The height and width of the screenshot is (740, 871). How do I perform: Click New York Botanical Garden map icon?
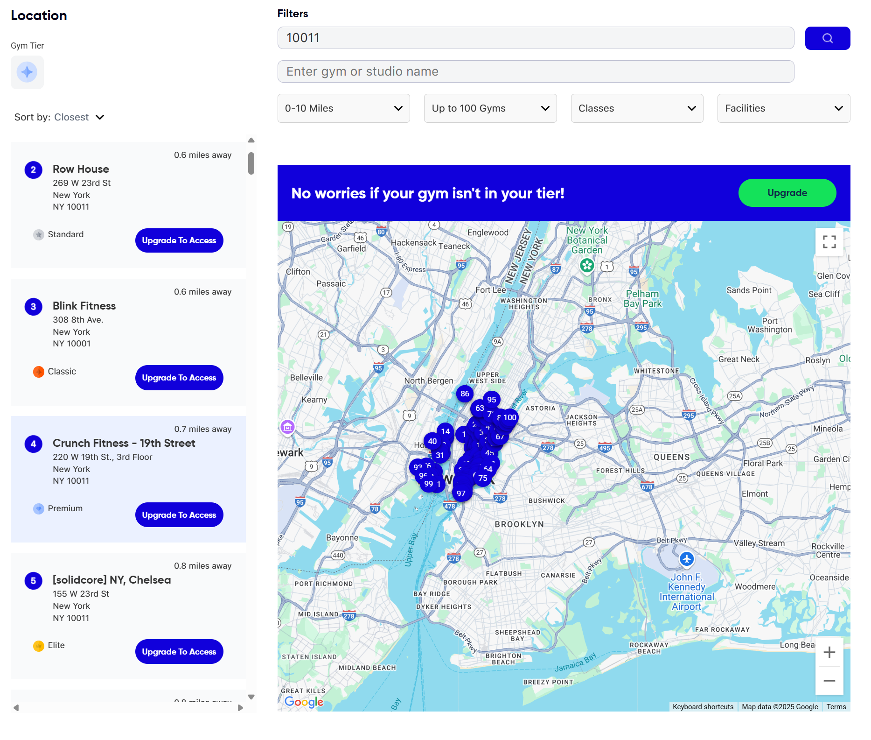(587, 266)
